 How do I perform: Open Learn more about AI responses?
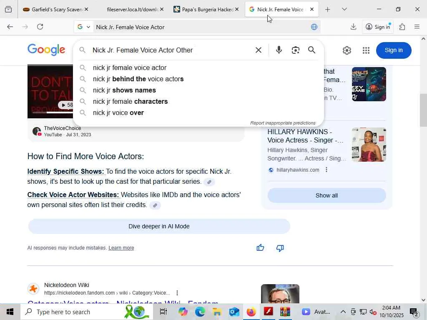121,248
